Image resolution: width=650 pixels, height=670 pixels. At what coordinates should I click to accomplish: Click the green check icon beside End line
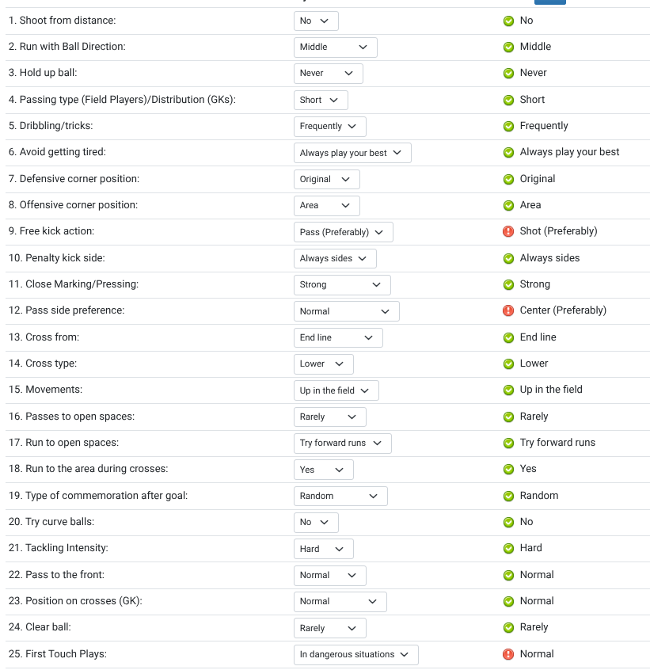[x=508, y=337]
